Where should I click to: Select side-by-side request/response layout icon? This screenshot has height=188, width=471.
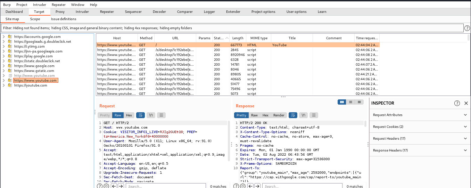[x=342, y=102]
